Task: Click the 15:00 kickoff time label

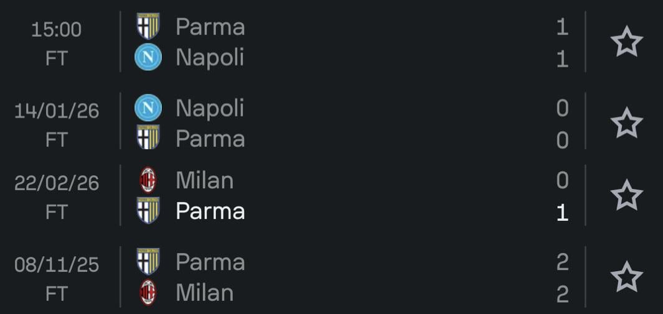Action: [x=56, y=29]
